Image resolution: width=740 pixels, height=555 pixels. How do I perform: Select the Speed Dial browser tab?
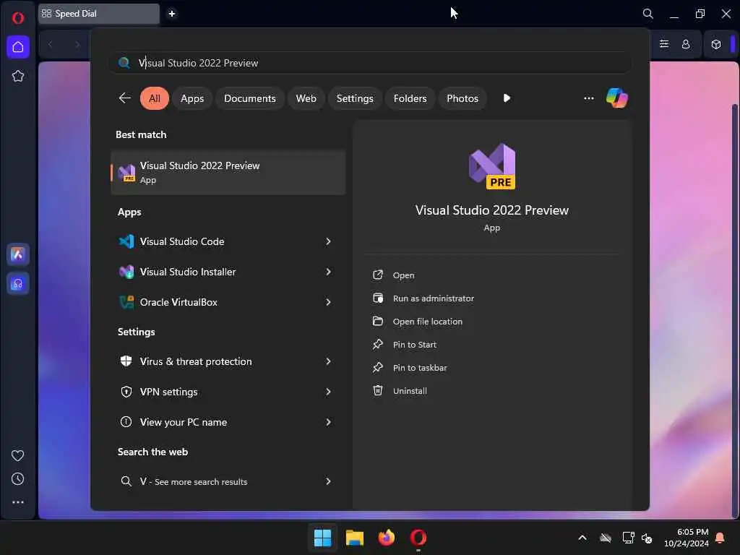[98, 14]
